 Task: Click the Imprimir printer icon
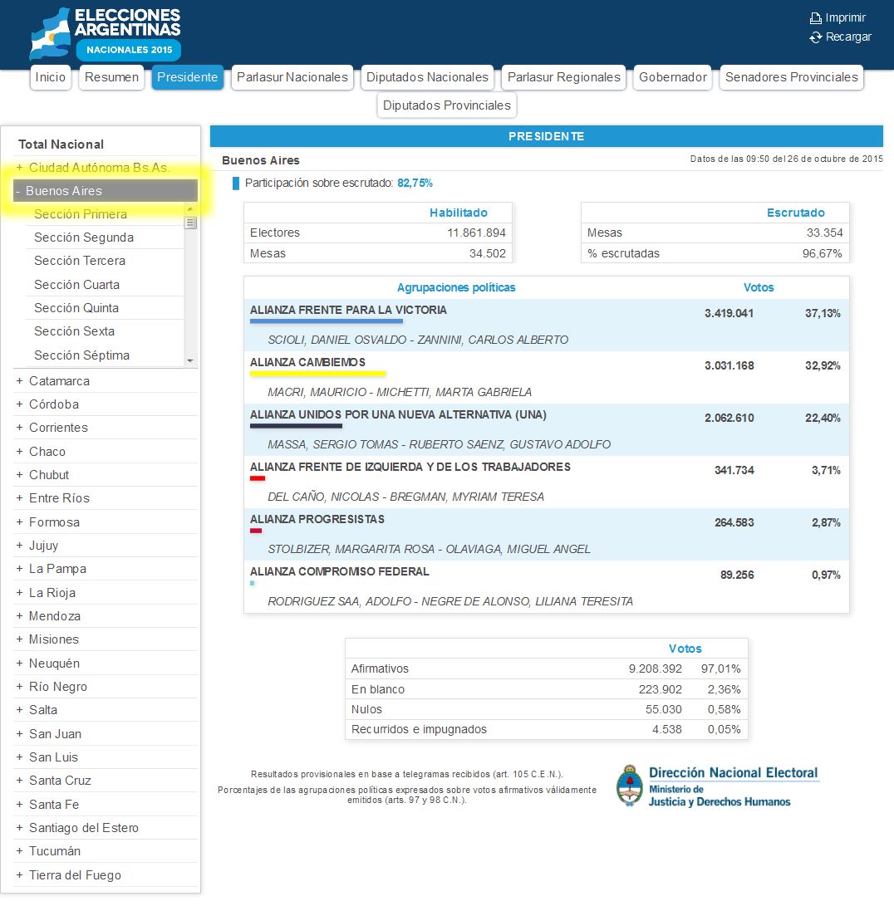(x=816, y=18)
